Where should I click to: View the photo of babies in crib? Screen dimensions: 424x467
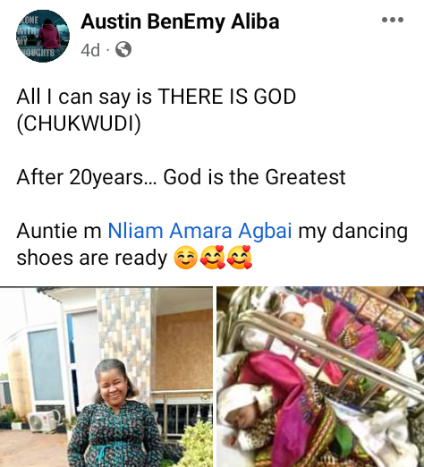point(320,377)
